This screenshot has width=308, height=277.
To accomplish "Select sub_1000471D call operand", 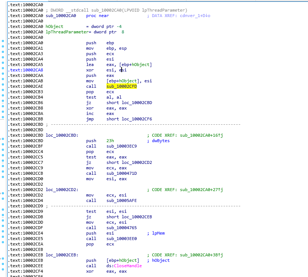I will point(121,173).
